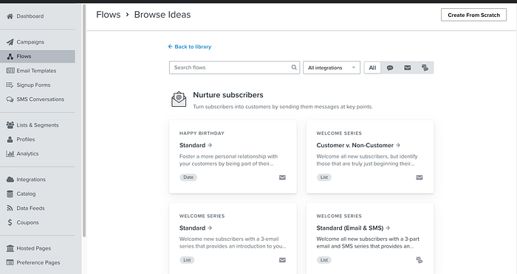Open the All integrations dropdown
Screen dimensions: 517x274
pos(332,68)
